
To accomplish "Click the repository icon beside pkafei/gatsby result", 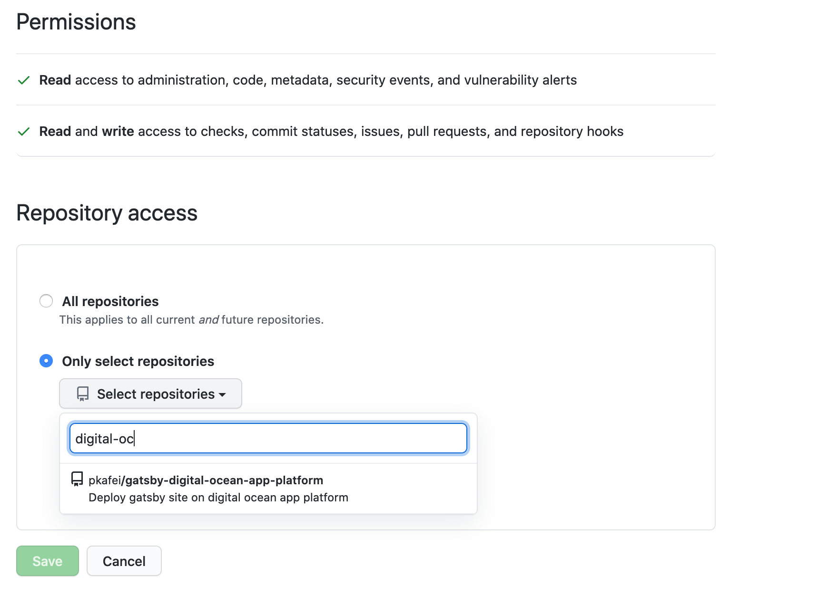I will pyautogui.click(x=77, y=479).
